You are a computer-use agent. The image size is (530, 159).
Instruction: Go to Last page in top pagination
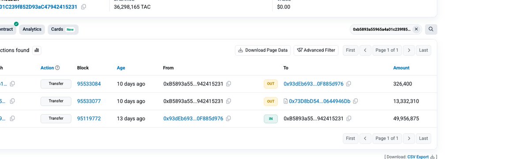point(424,50)
